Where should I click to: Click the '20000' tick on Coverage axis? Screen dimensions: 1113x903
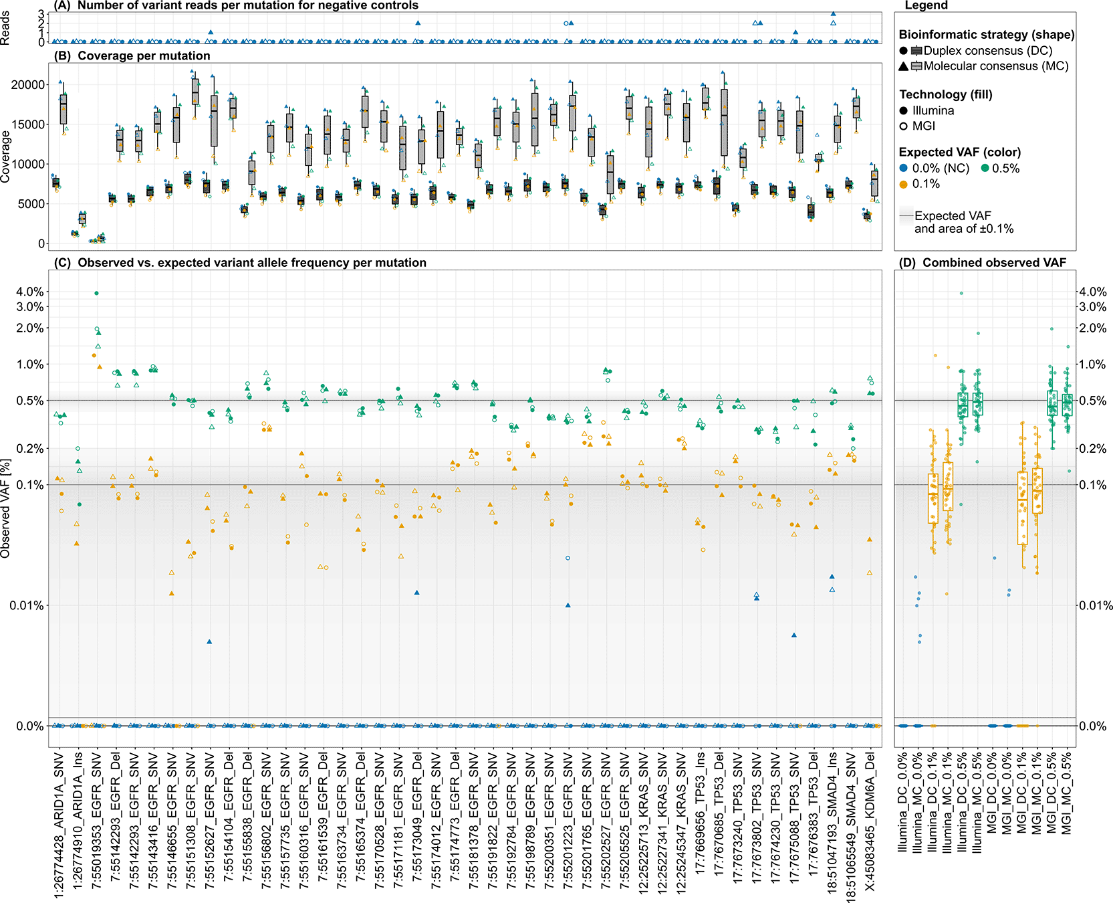click(x=29, y=85)
